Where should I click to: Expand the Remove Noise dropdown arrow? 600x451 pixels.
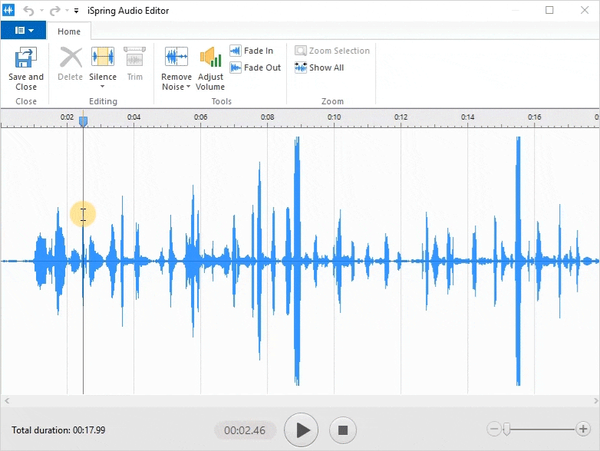tap(188, 87)
